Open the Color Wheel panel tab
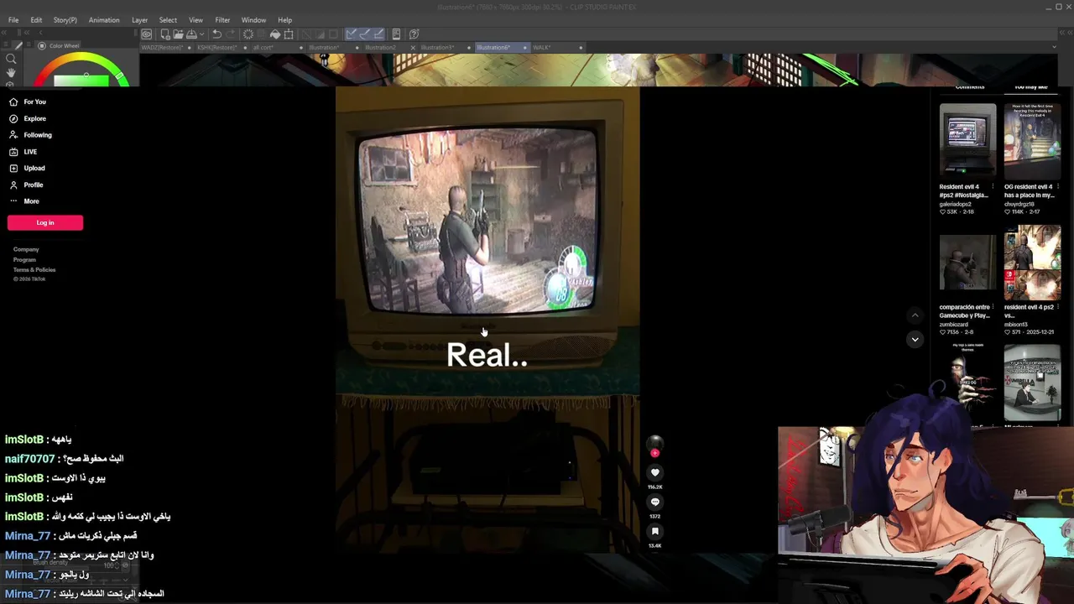This screenshot has width=1074, height=604. 59,46
